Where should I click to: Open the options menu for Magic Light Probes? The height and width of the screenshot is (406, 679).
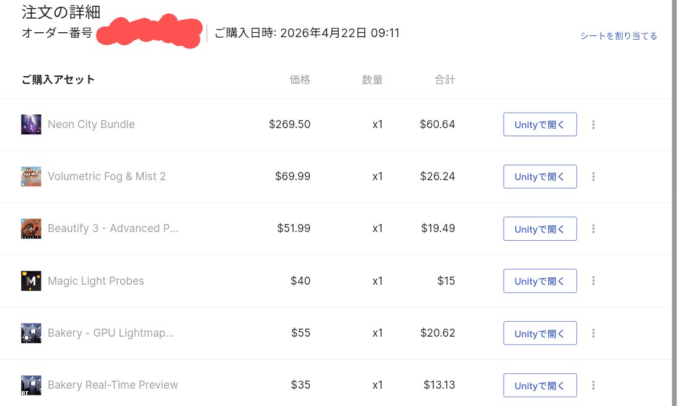click(593, 280)
